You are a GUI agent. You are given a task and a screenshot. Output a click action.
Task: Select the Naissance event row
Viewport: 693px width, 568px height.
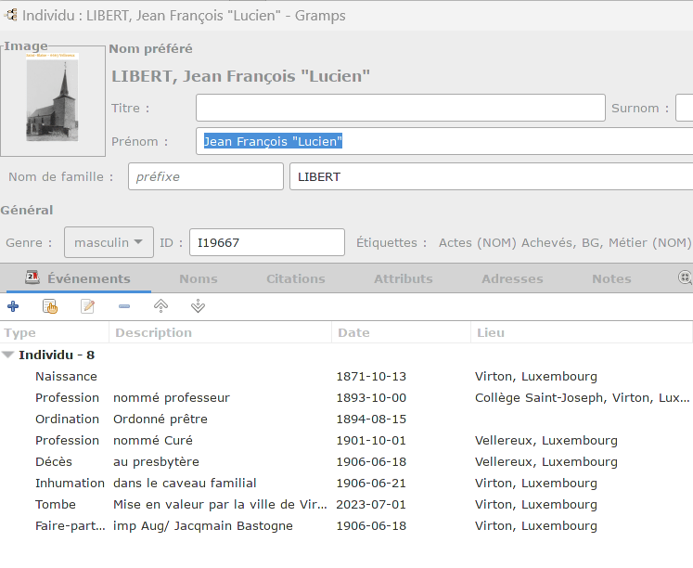(x=67, y=376)
